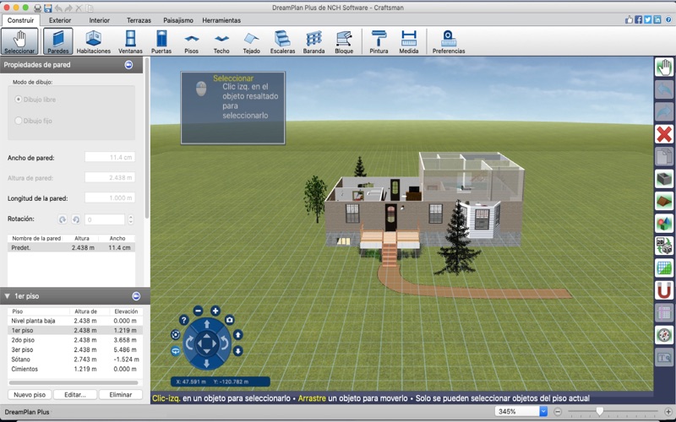The height and width of the screenshot is (422, 676).
Task: Click the Editar... button
Action: 75,394
